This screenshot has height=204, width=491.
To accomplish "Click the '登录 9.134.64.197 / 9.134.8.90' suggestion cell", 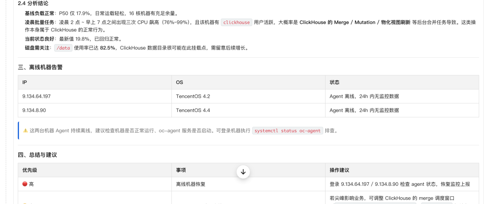I will (402, 184).
